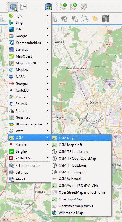Add the OSM Mapnik layer
Screen dimensions: 122x222
tap(81, 138)
